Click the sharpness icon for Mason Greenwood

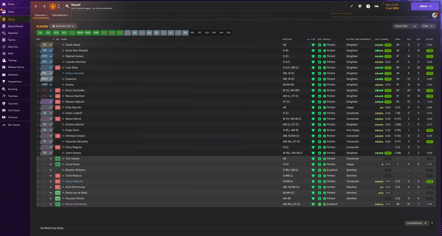point(320,204)
